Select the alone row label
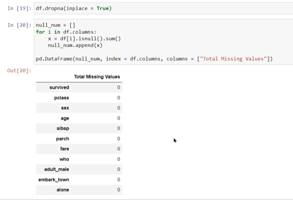Viewport: 293px width, 200px height. point(63,190)
